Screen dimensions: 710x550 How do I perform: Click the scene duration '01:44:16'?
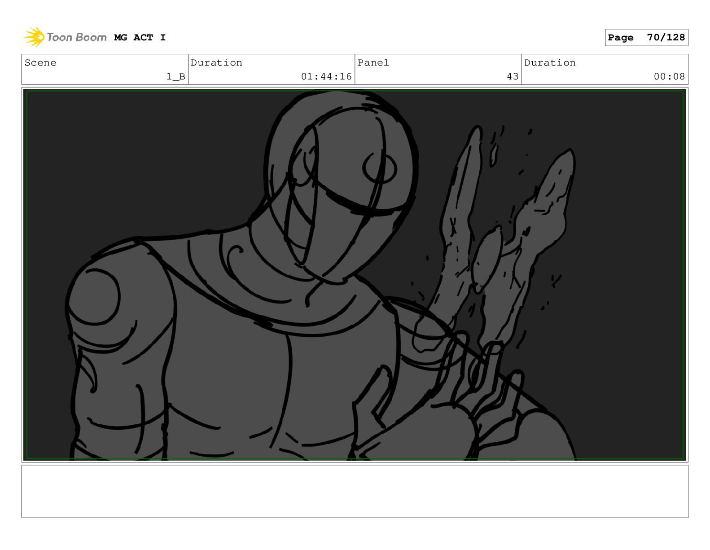pos(326,77)
